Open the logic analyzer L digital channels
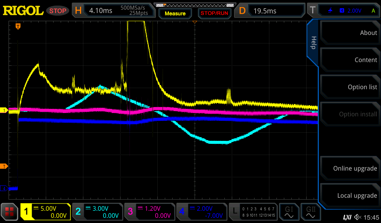 (253, 212)
